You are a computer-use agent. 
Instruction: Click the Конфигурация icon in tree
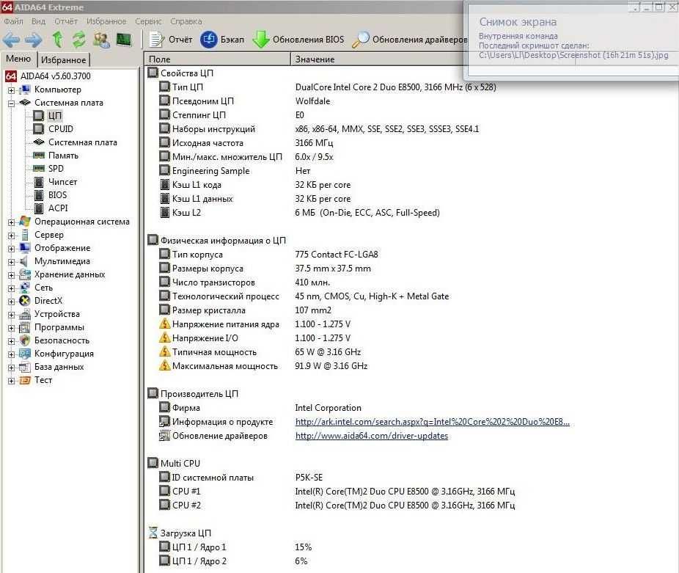(x=25, y=354)
